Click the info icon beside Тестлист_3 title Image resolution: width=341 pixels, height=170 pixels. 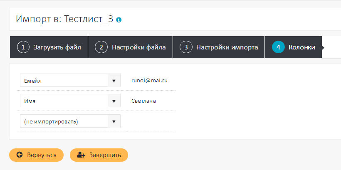tap(119, 20)
